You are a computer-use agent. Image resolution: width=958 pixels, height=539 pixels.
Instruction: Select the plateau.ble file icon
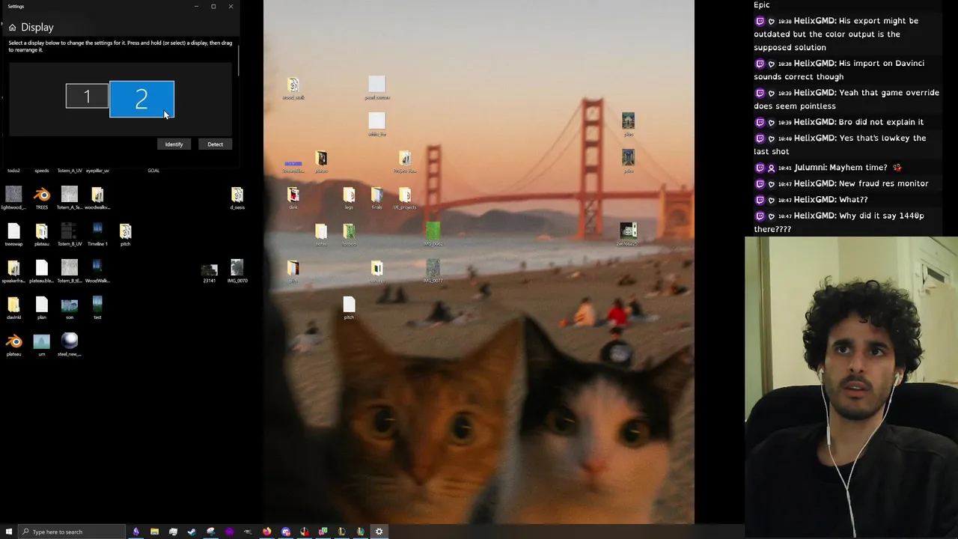pos(42,268)
